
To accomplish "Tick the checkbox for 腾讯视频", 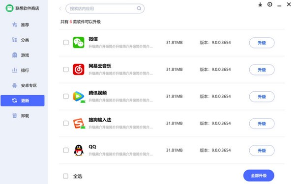I will click(66, 96).
